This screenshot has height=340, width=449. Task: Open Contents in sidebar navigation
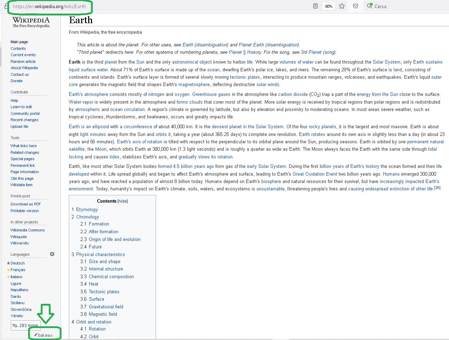(18, 48)
